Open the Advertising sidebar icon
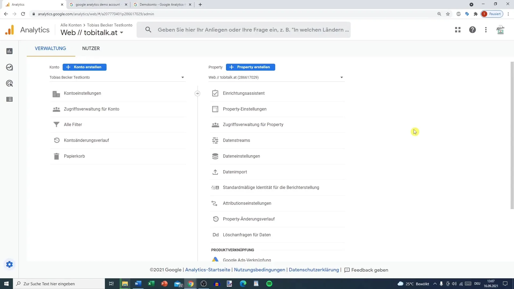Screen dimensions: 514x289 9,83
